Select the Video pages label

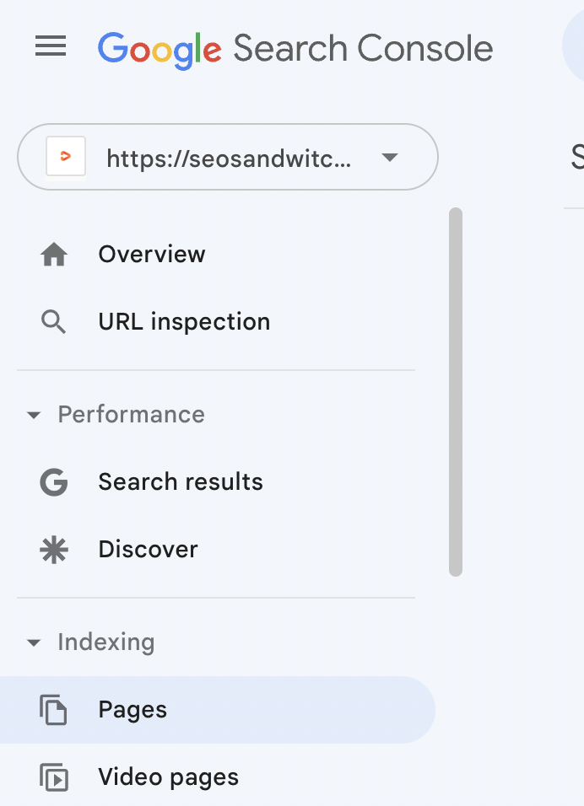pos(168,777)
